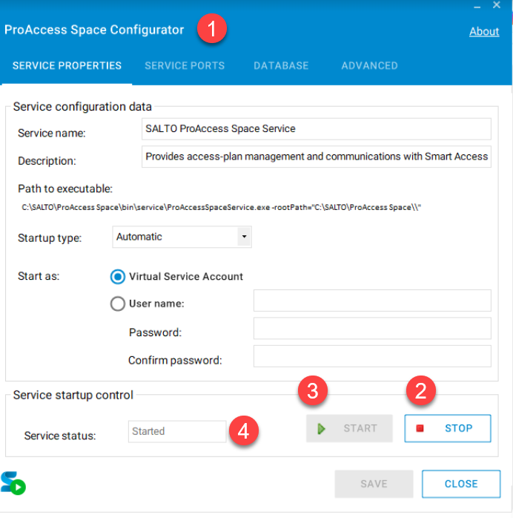Click the red callout marker numbered 3
Image resolution: width=513 pixels, height=518 pixels.
click(313, 391)
